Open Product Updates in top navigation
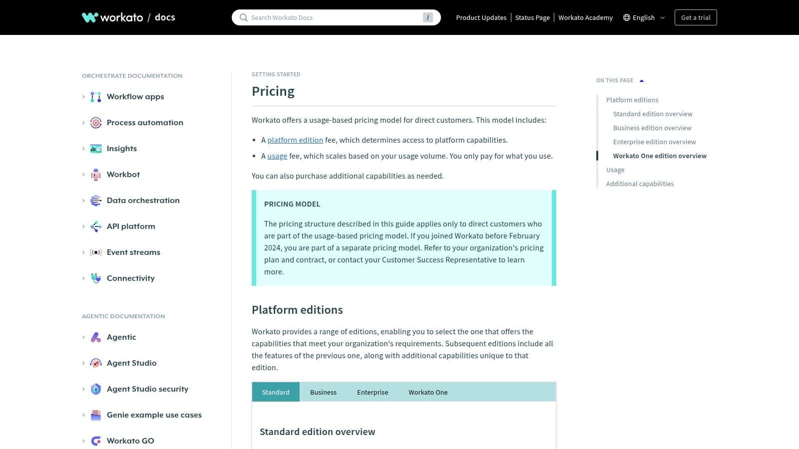The width and height of the screenshot is (799, 449). [x=481, y=17]
